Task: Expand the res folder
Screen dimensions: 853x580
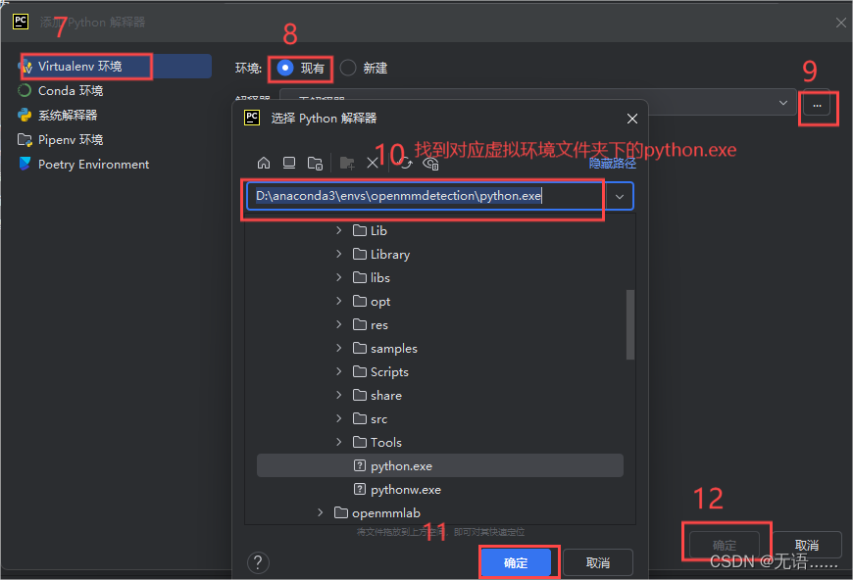Action: (x=339, y=324)
